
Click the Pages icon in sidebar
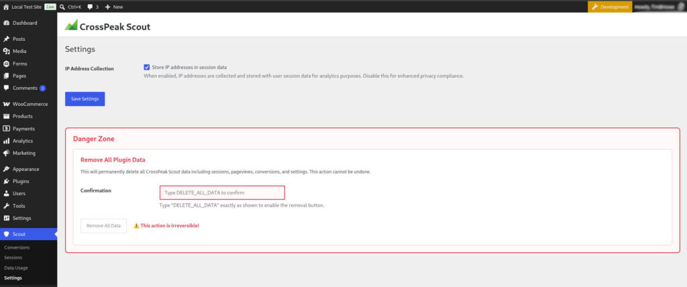[x=6, y=76]
